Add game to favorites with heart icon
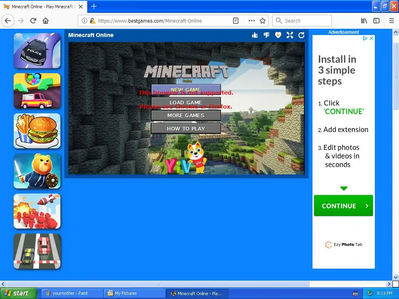Image resolution: width=399 pixels, height=299 pixels. 278,35
